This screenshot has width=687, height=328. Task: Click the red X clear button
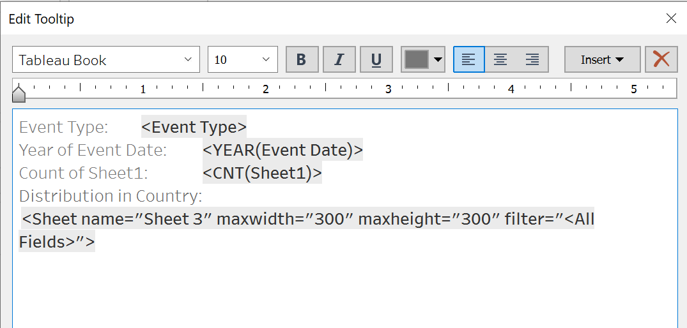(x=661, y=60)
